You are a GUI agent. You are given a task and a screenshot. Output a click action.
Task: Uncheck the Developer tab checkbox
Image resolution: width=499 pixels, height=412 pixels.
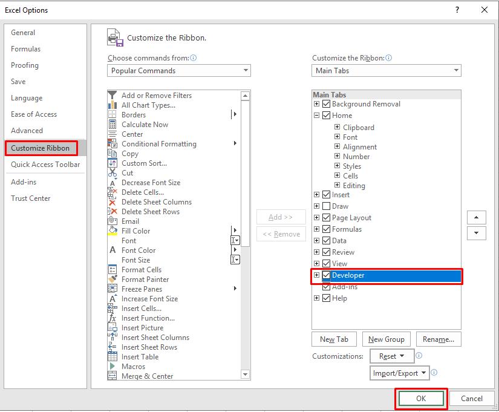(x=326, y=275)
